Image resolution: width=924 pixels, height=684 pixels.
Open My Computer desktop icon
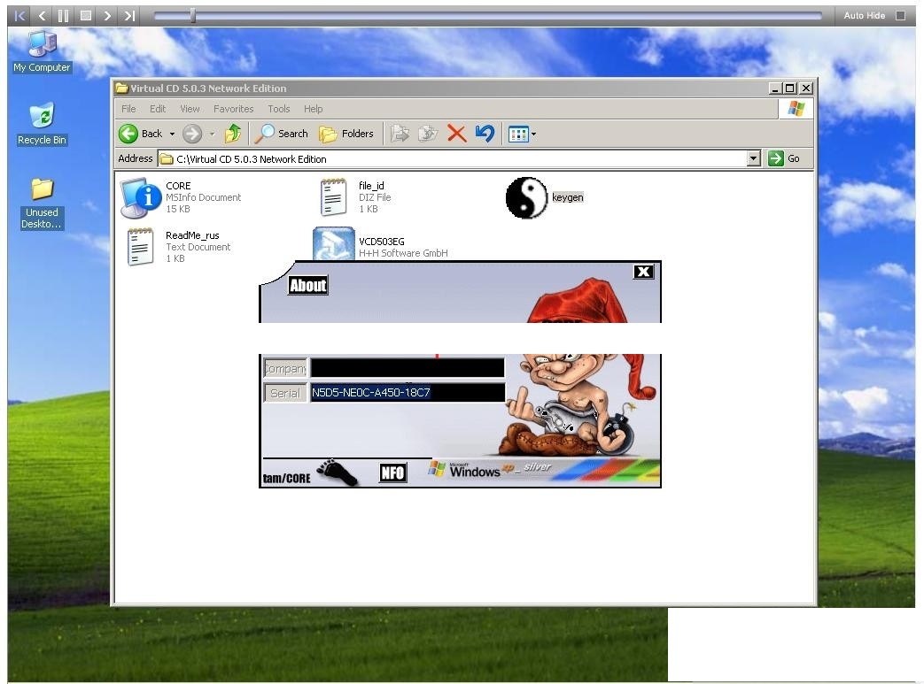[x=42, y=52]
